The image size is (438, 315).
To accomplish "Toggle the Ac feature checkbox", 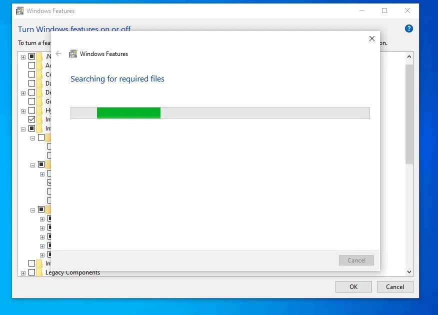I will pos(32,65).
